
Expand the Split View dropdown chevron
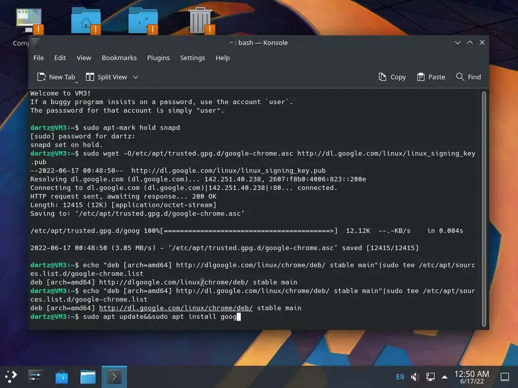pos(136,77)
